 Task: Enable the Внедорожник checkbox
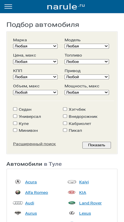point(65,116)
